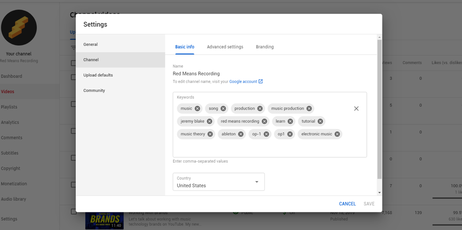Switch to the Branding tab
The width and height of the screenshot is (462, 230).
point(265,47)
